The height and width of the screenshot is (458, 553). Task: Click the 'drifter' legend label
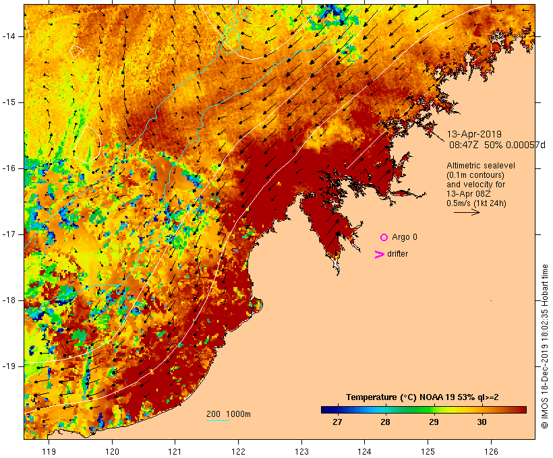(x=397, y=254)
